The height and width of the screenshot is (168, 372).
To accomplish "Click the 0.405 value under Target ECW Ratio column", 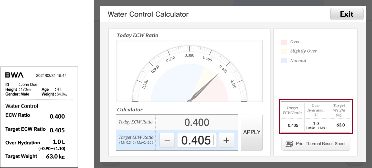I will pyautogui.click(x=293, y=125).
